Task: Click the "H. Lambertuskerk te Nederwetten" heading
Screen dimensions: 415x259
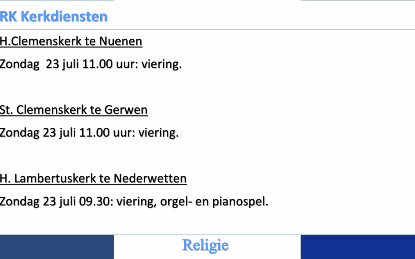Action: click(x=93, y=178)
